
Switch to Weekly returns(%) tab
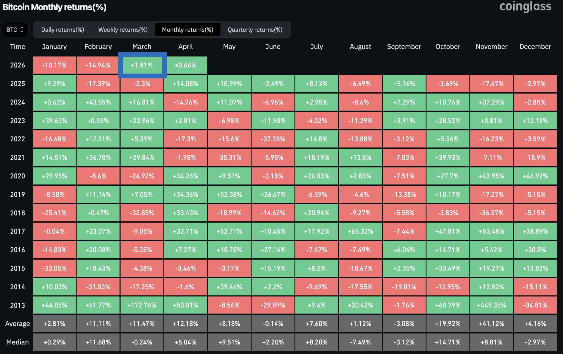pos(123,30)
